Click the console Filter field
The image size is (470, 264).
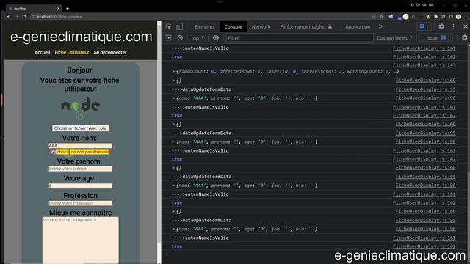299,38
